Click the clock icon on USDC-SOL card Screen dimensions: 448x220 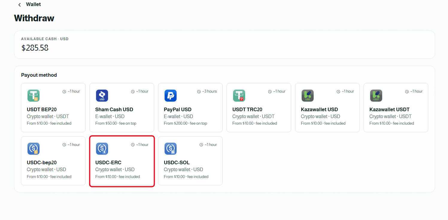point(201,145)
